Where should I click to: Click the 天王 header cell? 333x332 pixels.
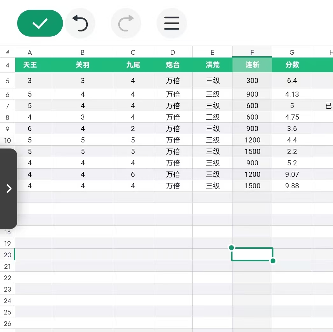pos(30,65)
